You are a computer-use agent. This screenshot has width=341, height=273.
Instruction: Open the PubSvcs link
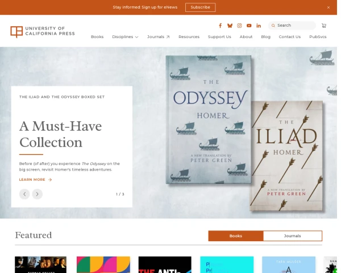pos(318,37)
